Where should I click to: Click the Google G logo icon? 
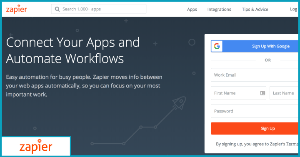tap(217, 46)
